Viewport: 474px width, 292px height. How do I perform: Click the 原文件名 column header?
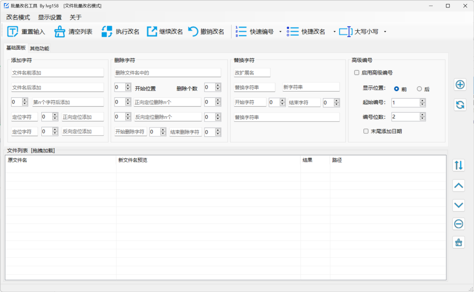18,160
